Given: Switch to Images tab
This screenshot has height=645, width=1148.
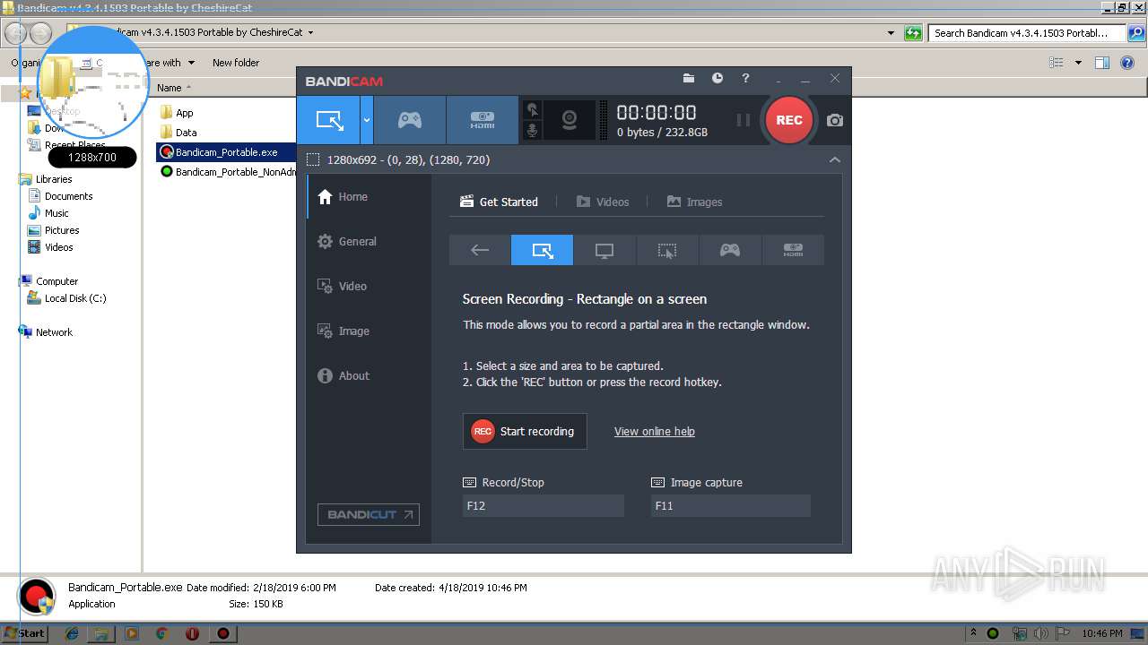Looking at the screenshot, I should tap(694, 202).
